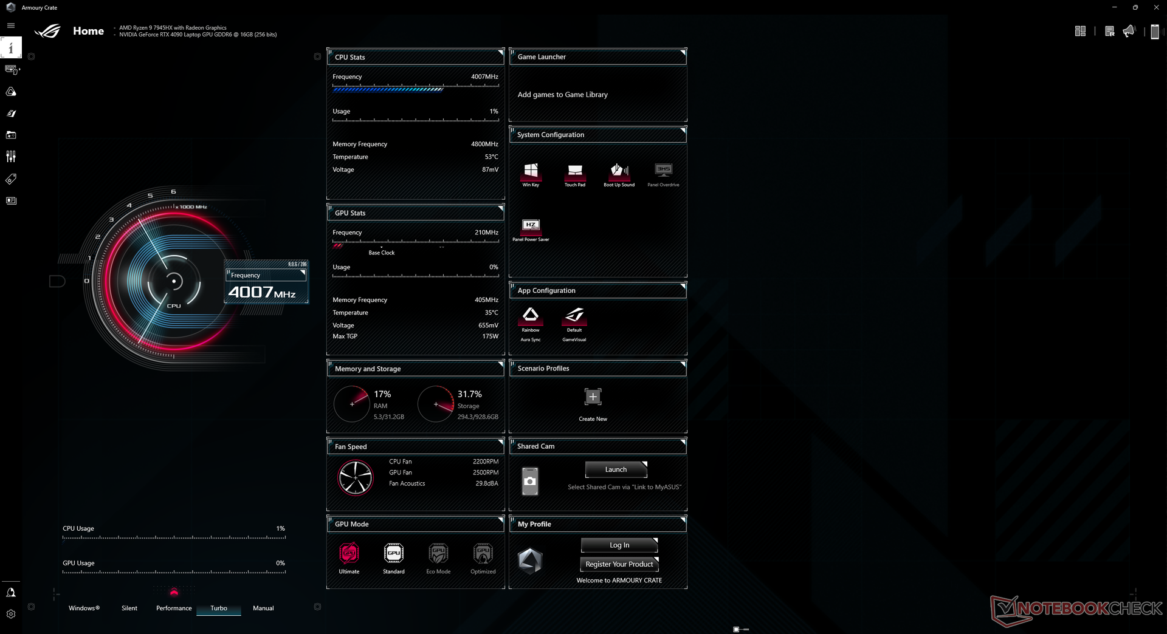Click the ROG logo beside Home
1167x634 pixels.
pos(48,31)
